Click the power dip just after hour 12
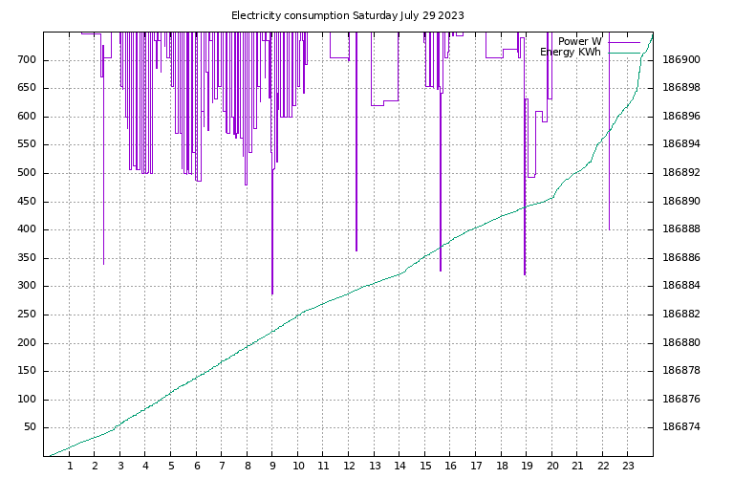The height and width of the screenshot is (478, 734). (x=356, y=250)
